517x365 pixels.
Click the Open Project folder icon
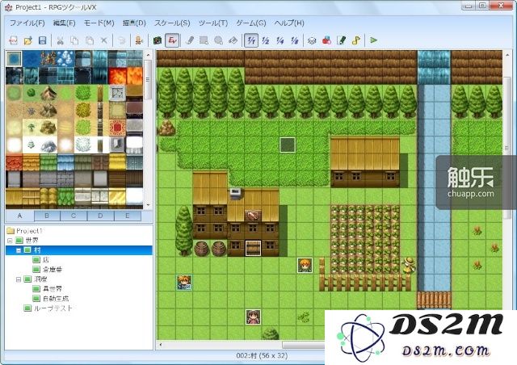click(28, 40)
